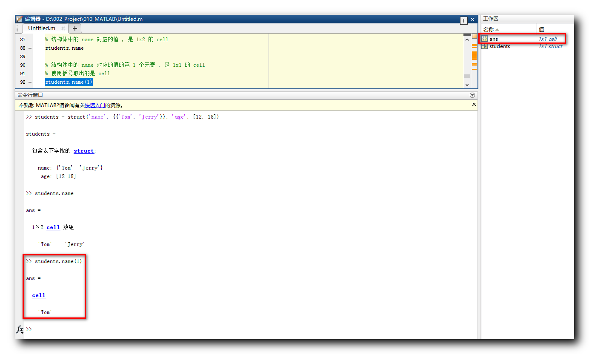Click the students.name code on line 88
589x354 pixels.
64,48
